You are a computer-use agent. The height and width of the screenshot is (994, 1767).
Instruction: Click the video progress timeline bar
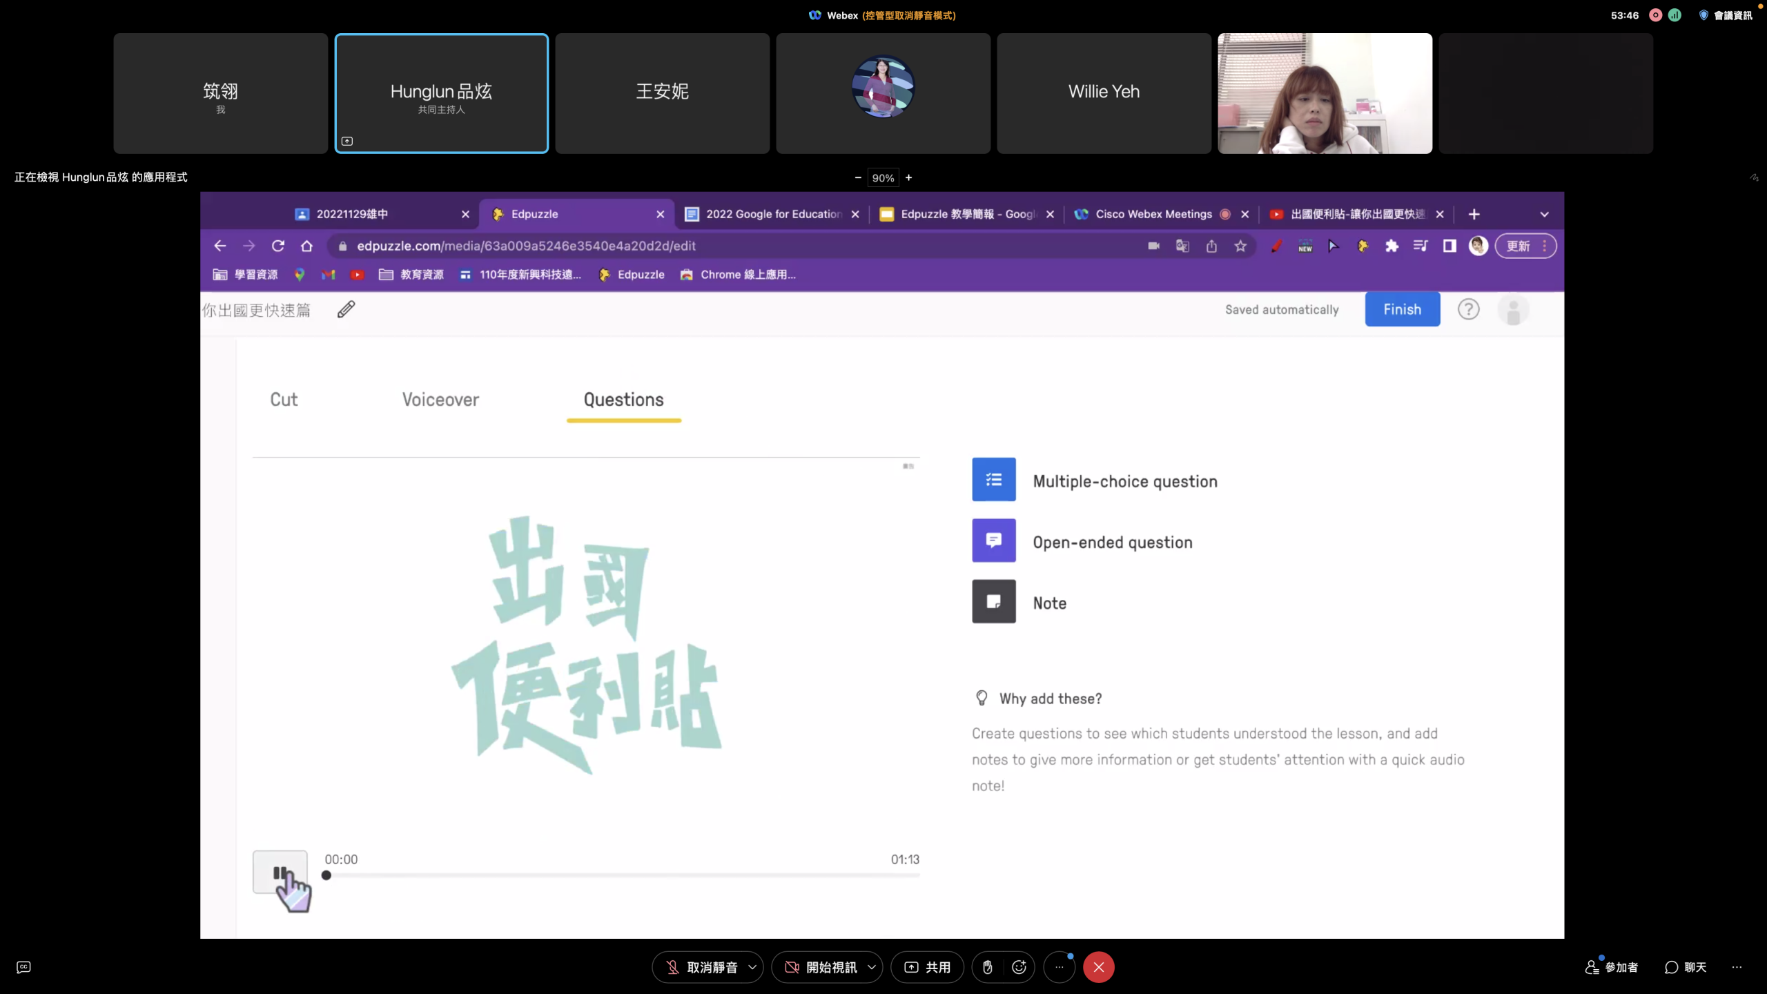coord(621,875)
